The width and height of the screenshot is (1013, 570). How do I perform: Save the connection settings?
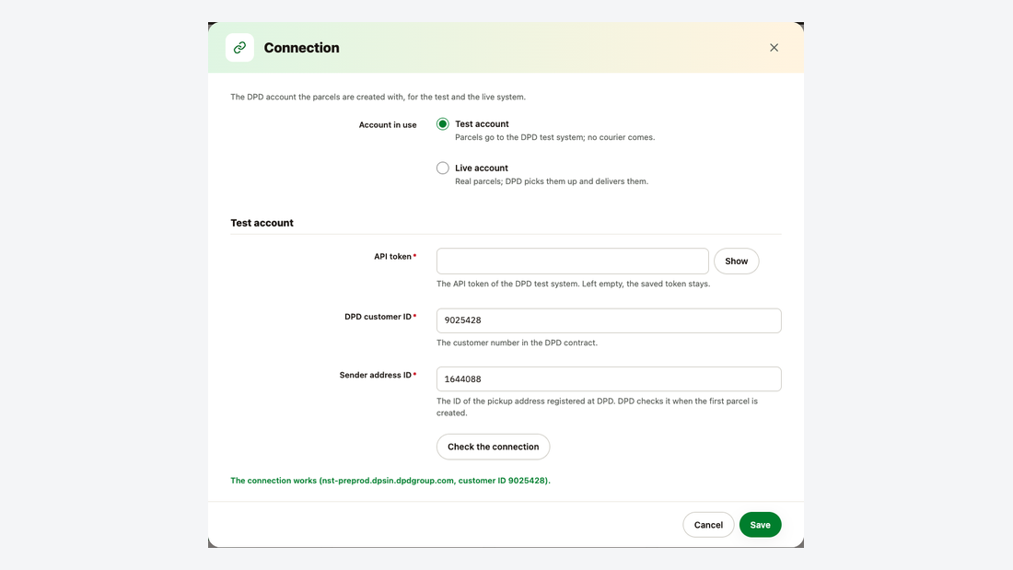[761, 525]
